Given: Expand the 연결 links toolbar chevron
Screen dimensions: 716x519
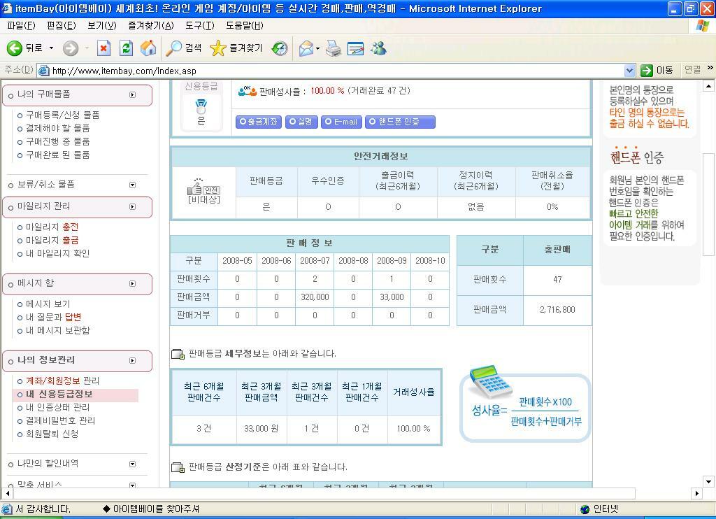Looking at the screenshot, I should point(710,67).
